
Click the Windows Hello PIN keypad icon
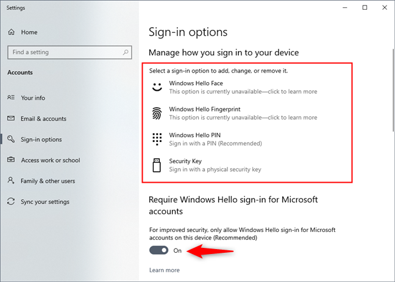pyautogui.click(x=157, y=139)
